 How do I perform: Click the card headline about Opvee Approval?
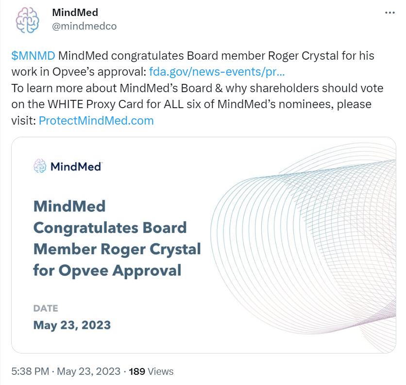click(117, 238)
